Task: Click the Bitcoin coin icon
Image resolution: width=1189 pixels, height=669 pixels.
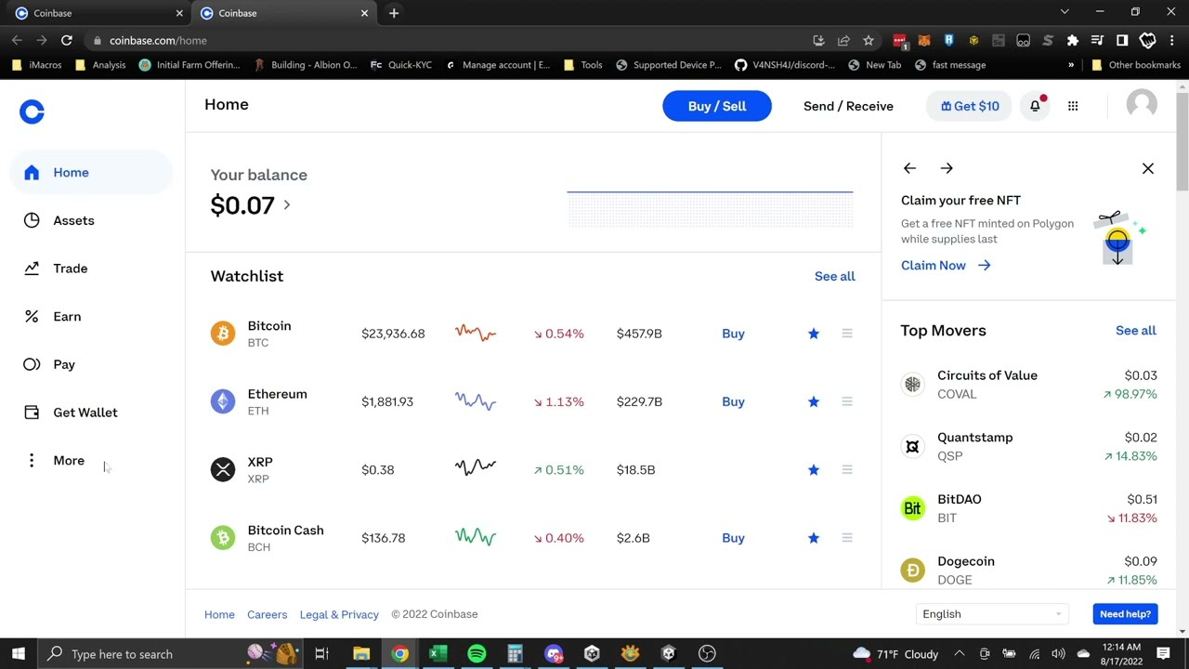Action: 223,334
